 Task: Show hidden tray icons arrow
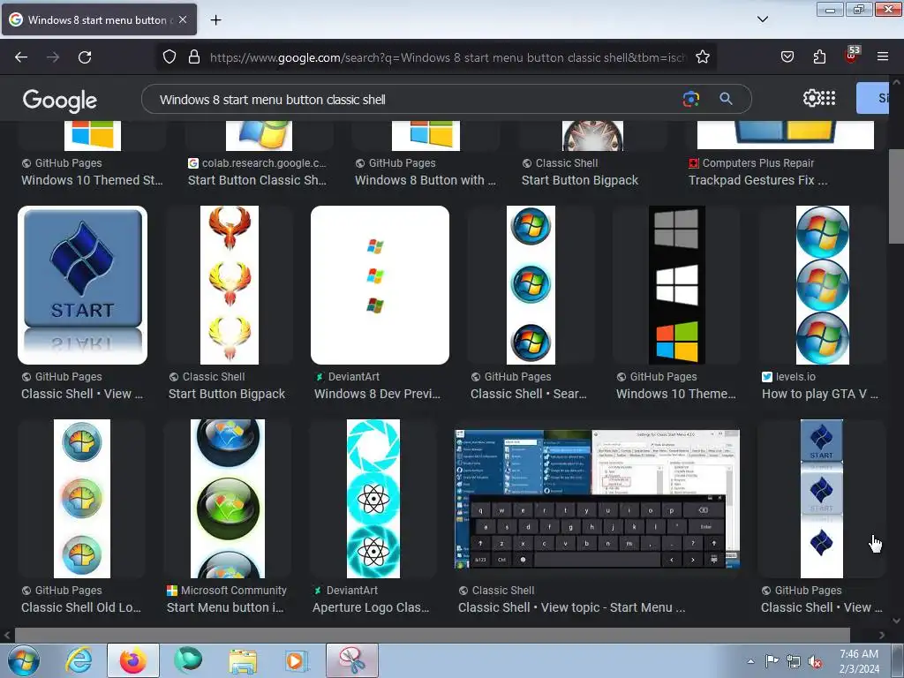tap(750, 661)
